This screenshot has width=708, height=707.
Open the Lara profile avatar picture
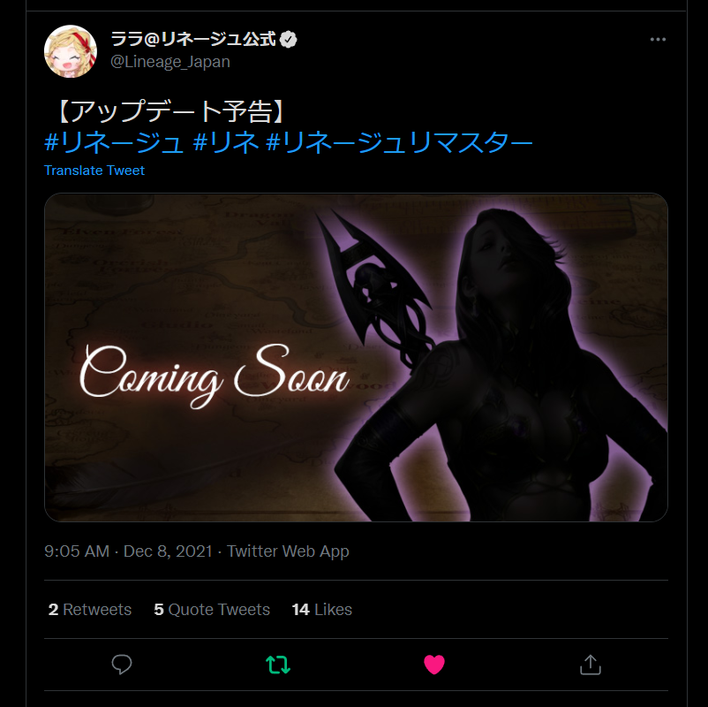tap(71, 51)
